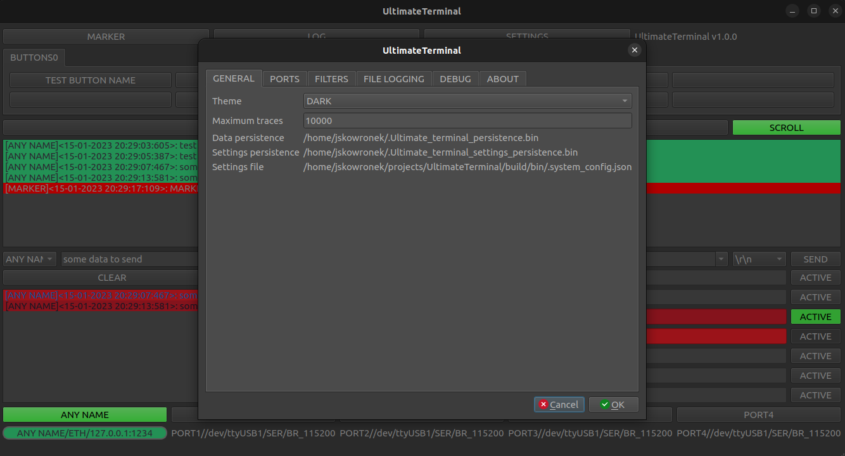Close the UltimateTerminal settings dialog
Screen dimensions: 845x456
634,50
